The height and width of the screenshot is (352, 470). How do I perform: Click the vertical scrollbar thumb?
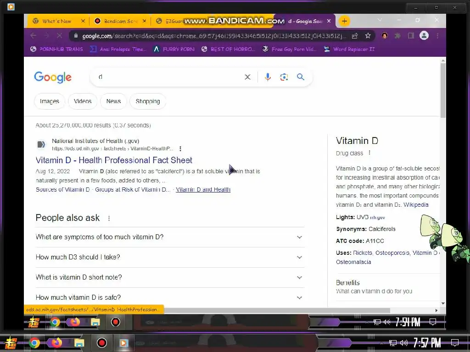[443, 90]
